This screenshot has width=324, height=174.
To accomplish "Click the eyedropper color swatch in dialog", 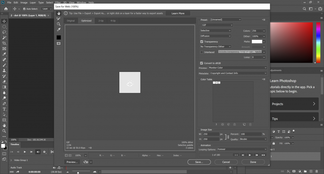I will tap(59, 37).
